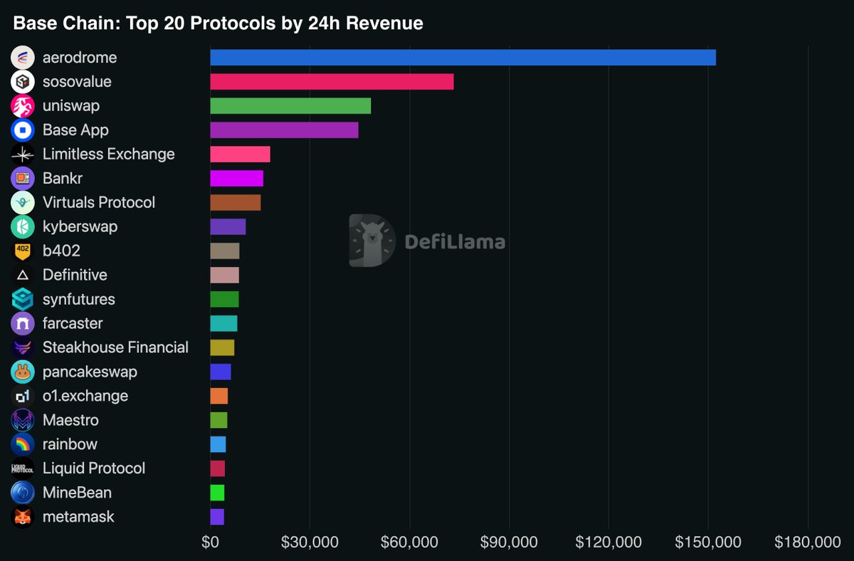Click the 'MineBean' label text
Screen dimensions: 854x561
(x=77, y=493)
